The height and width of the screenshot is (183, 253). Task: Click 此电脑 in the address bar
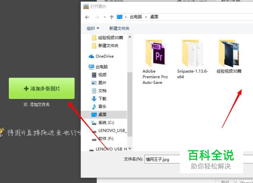pos(136,17)
